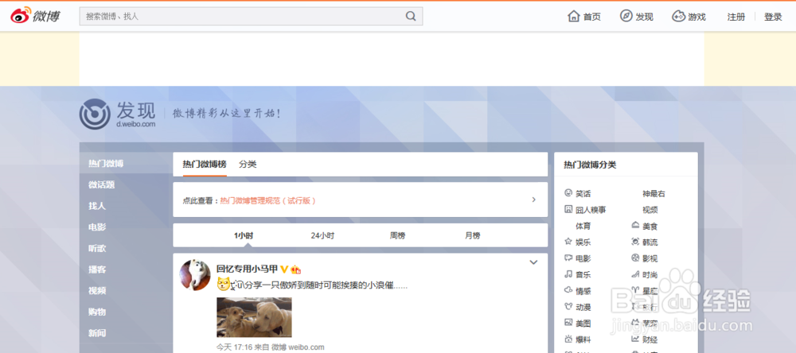The image size is (796, 353).
Task: Open 游戏 via the gamepad icon
Action: [678, 16]
